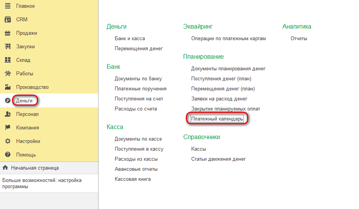
Task: Open Заявки на расход денег
Action: click(x=219, y=99)
